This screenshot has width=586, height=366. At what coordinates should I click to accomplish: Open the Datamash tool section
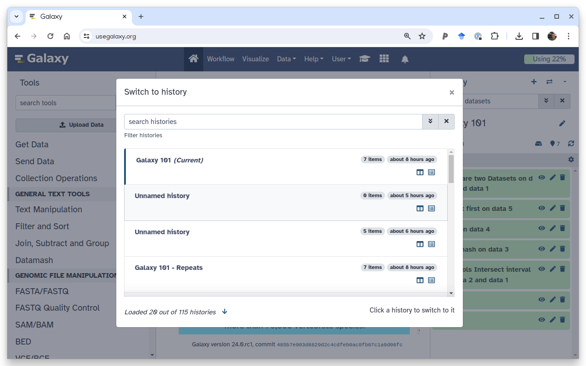coord(34,260)
